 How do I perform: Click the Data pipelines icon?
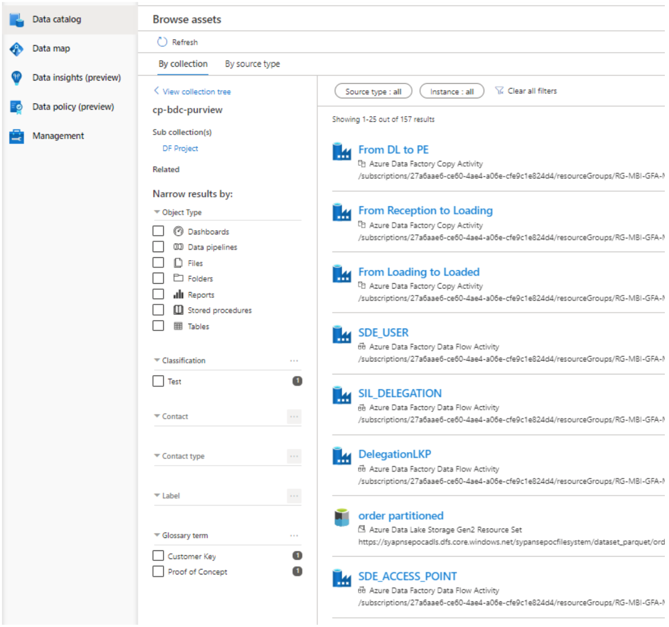coord(178,247)
